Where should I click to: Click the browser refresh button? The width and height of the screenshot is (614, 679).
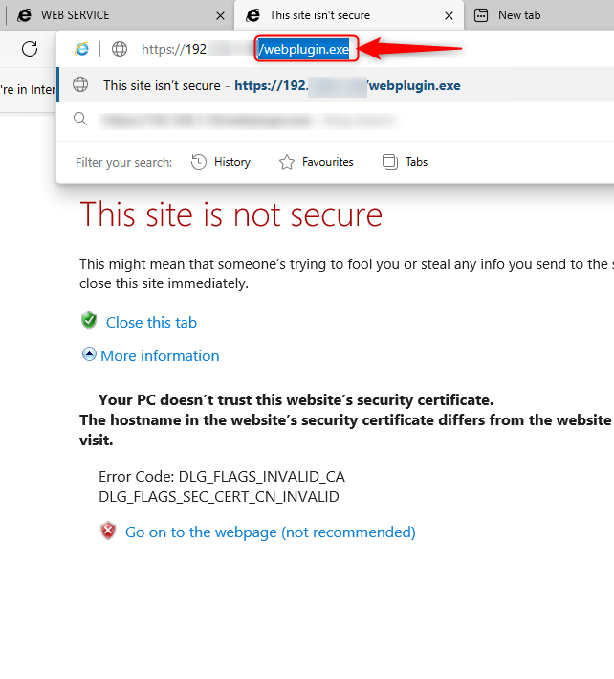30,49
